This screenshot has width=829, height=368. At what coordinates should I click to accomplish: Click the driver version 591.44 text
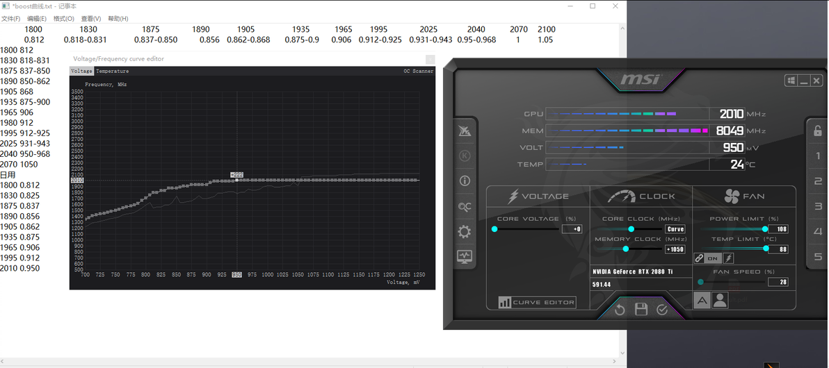click(x=602, y=285)
